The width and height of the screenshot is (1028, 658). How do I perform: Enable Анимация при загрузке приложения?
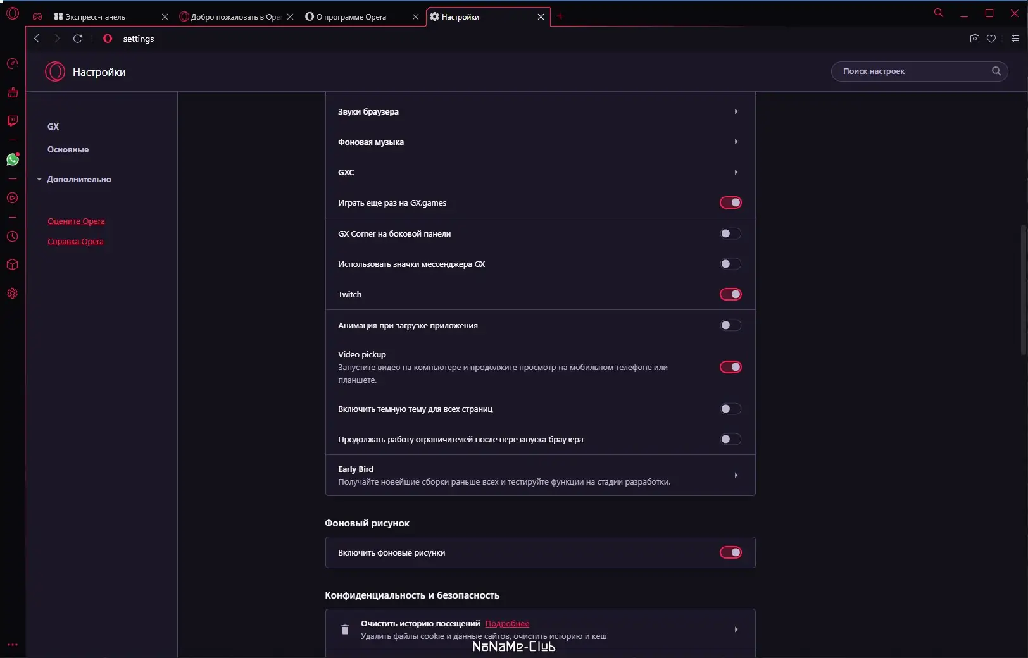[730, 325]
